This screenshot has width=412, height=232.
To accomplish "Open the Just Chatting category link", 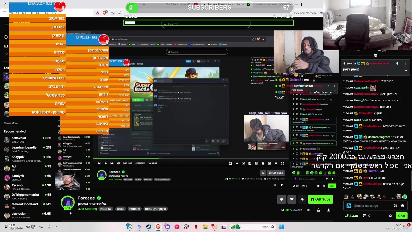I will [87, 209].
